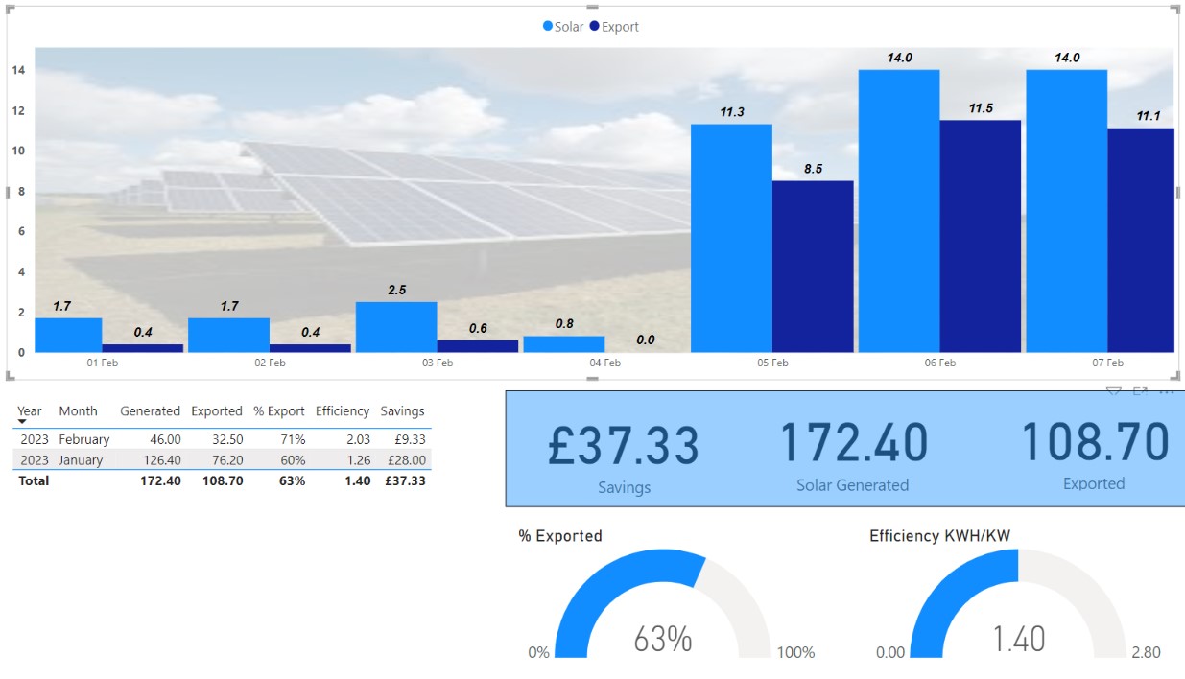Click the 46.00 Generated value for February
Viewport: 1185px width, 679px height.
pyautogui.click(x=164, y=439)
